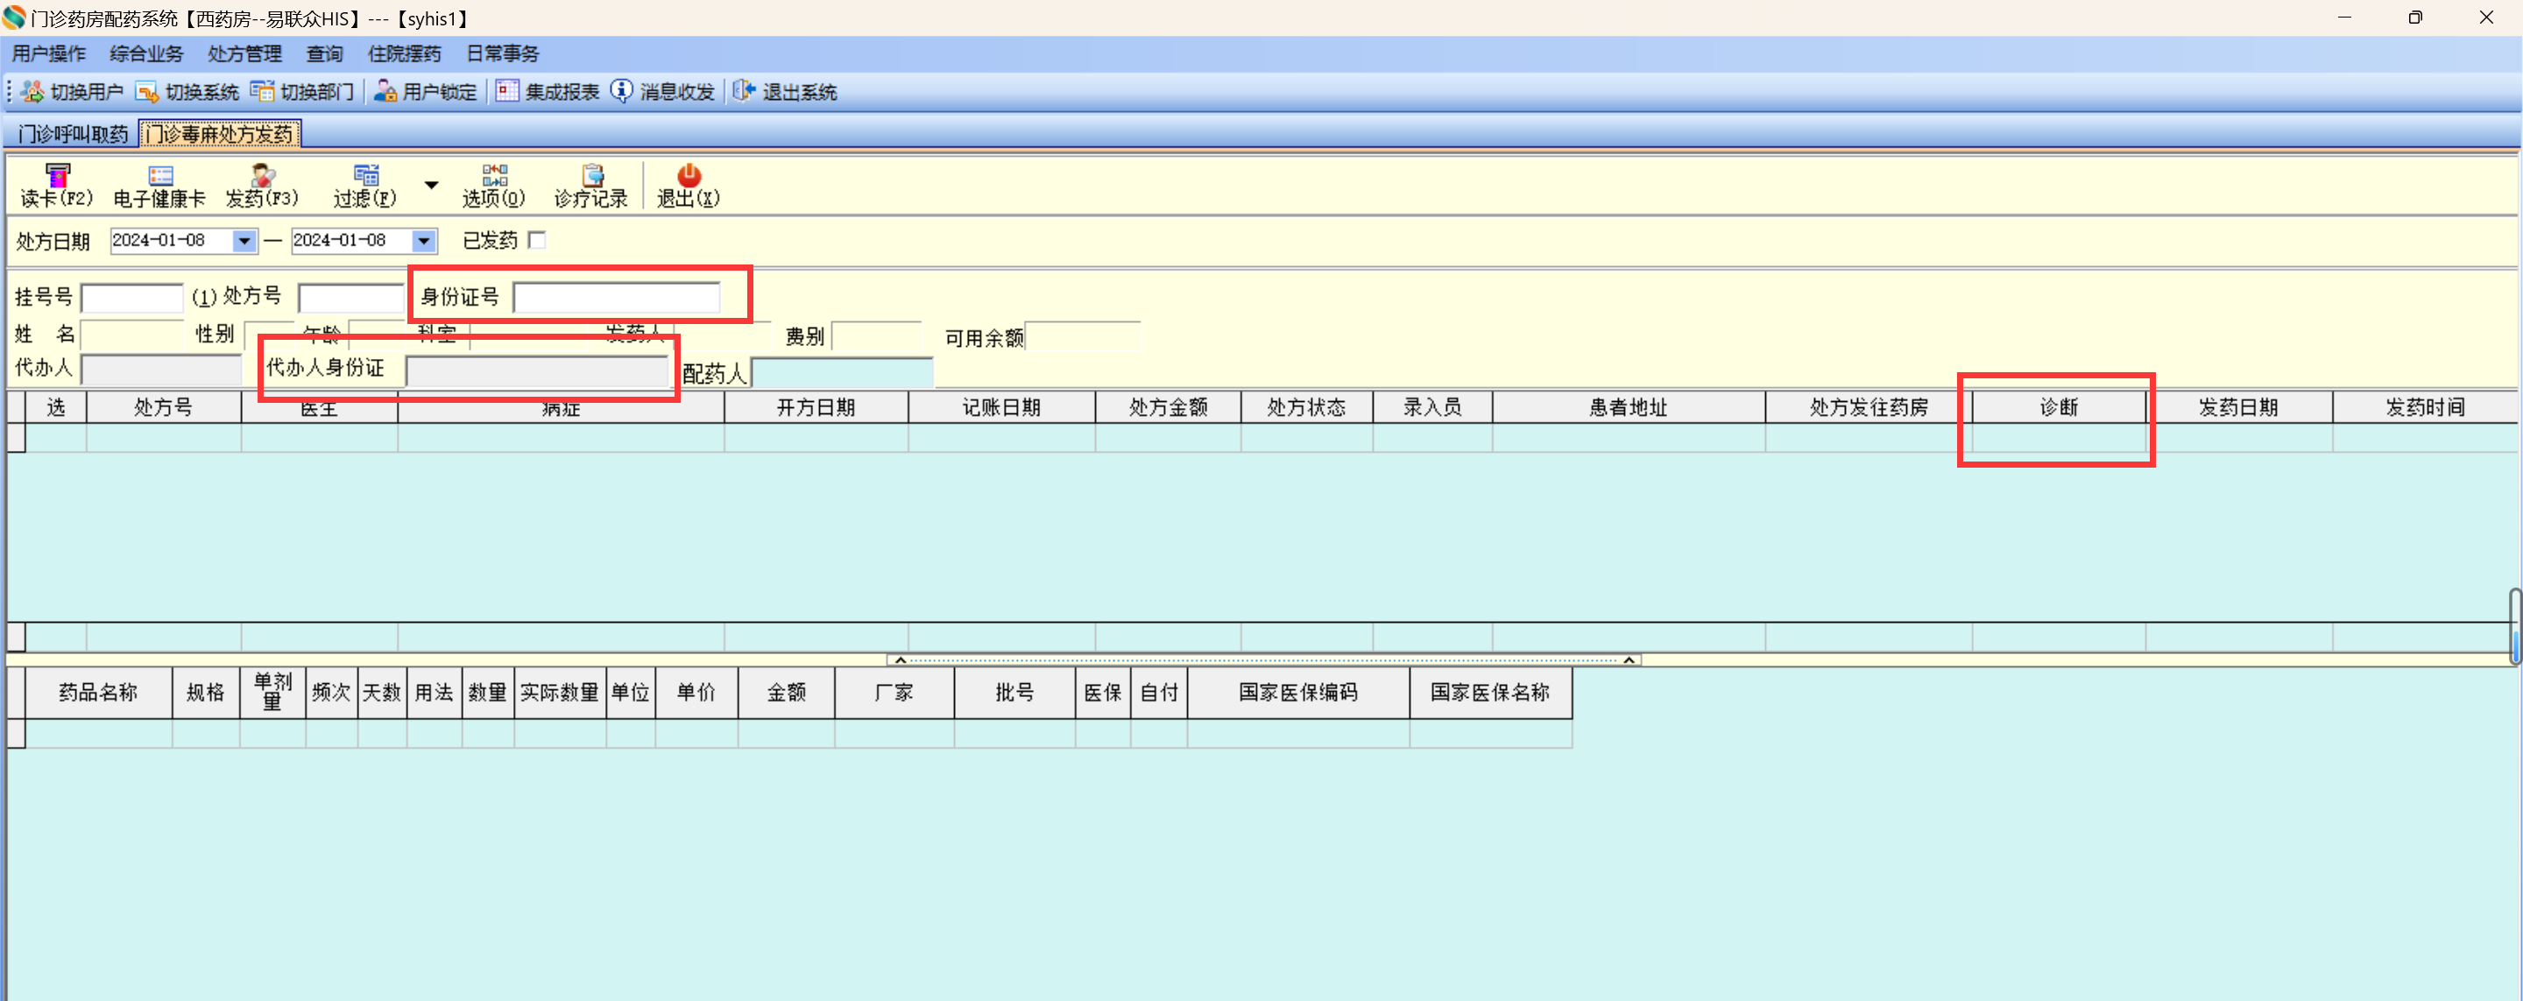2523x1001 pixels.
Task: Click the drug list row's selector box
Action: [17, 733]
